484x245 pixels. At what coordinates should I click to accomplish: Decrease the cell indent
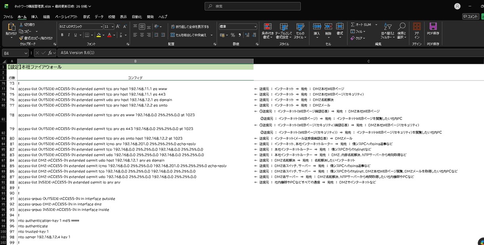(157, 35)
